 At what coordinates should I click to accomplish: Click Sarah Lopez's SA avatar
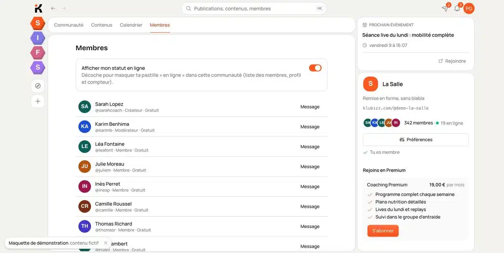click(x=85, y=107)
